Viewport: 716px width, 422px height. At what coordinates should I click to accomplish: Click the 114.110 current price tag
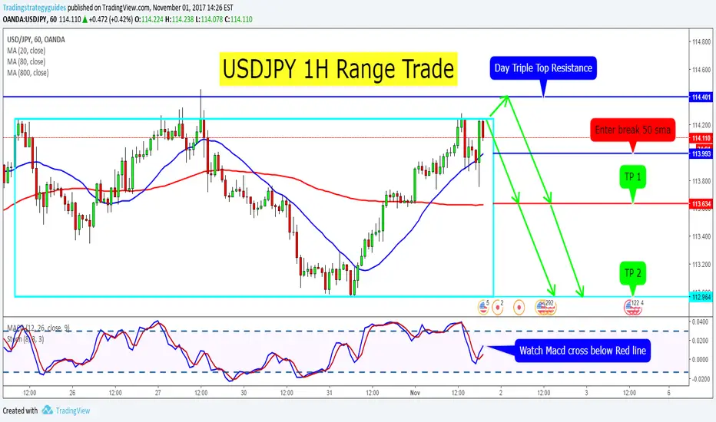coord(701,138)
